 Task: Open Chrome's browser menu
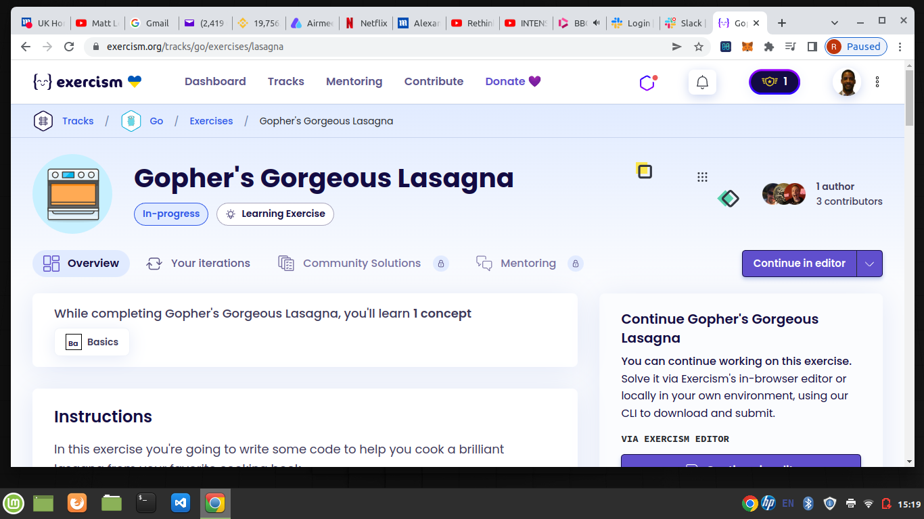coord(900,47)
